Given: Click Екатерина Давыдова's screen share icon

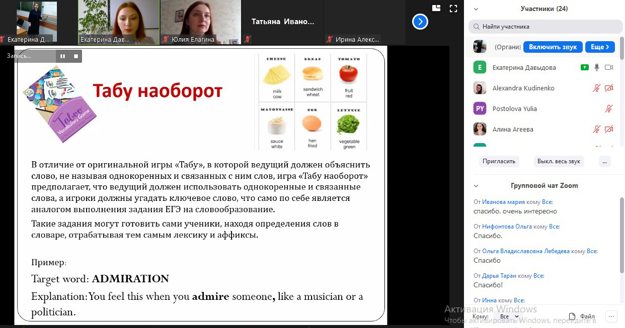Looking at the screenshot, I should click(x=584, y=67).
